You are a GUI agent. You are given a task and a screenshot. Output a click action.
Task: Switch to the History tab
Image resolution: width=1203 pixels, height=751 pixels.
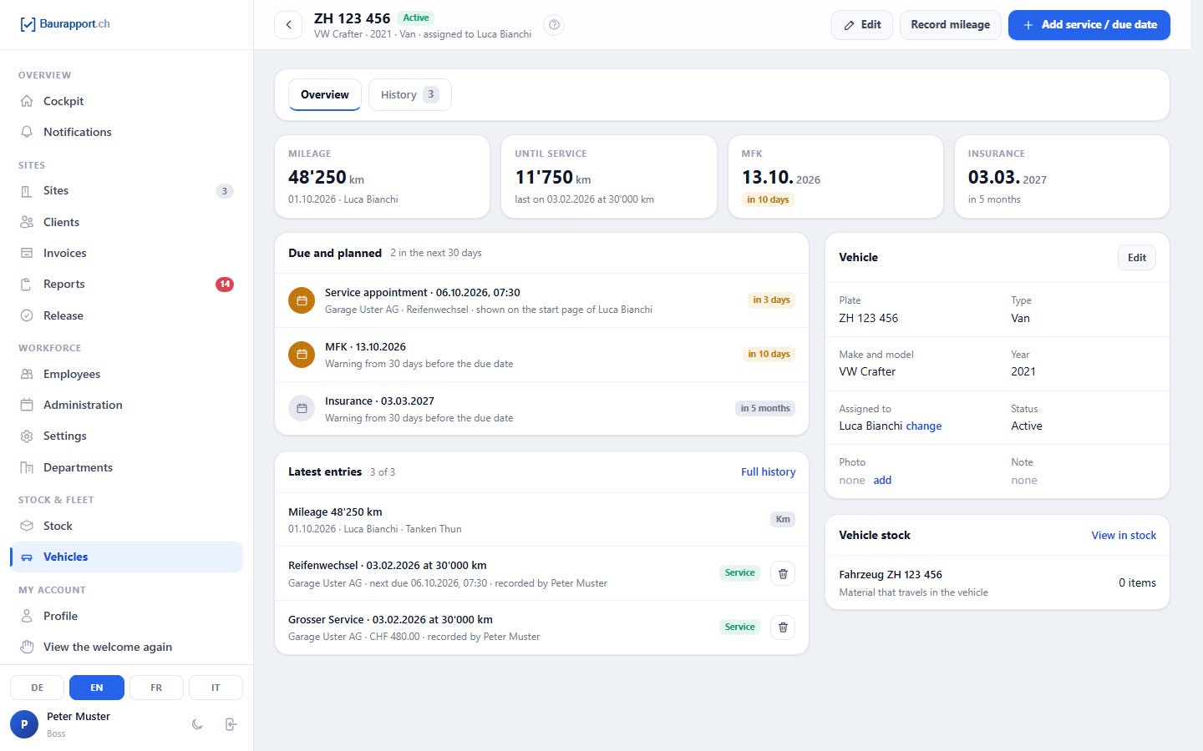click(409, 95)
